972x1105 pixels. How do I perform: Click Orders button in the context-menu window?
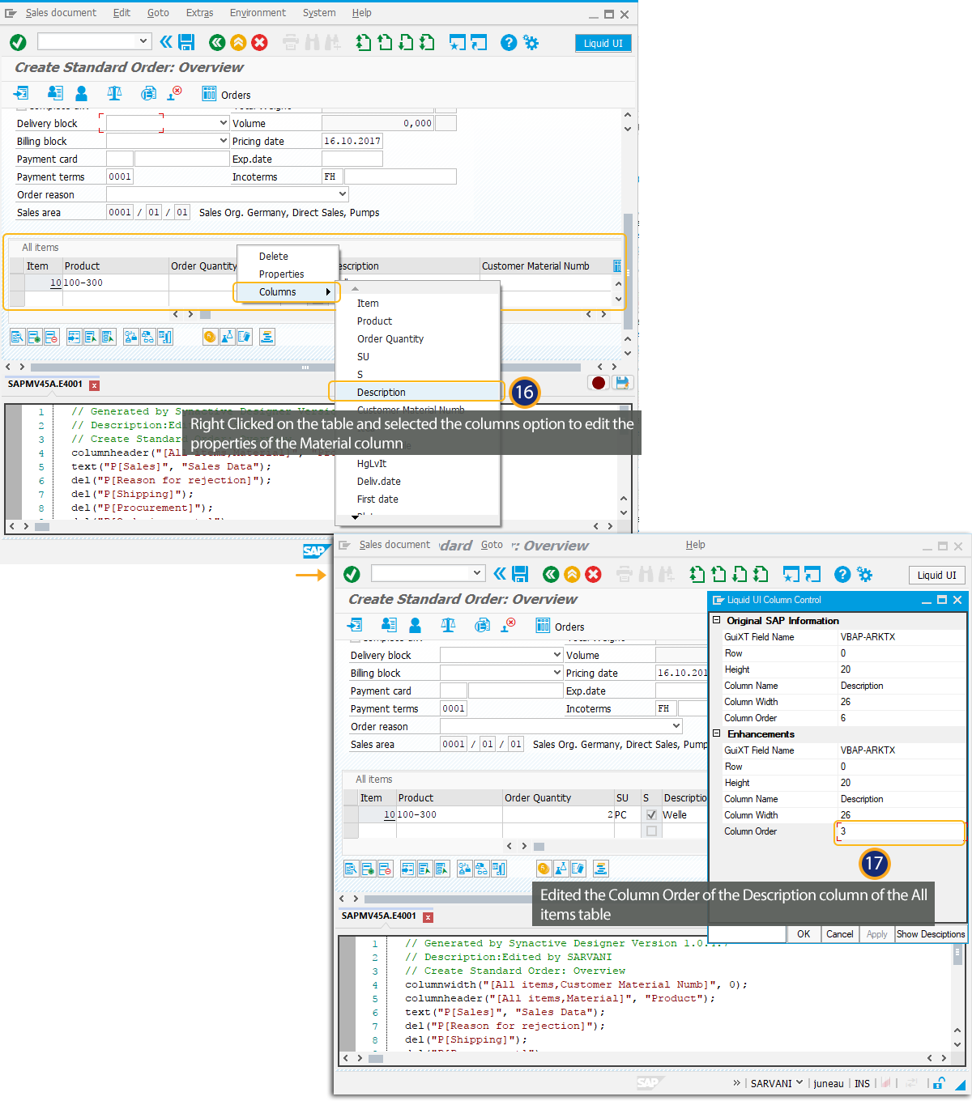click(226, 95)
